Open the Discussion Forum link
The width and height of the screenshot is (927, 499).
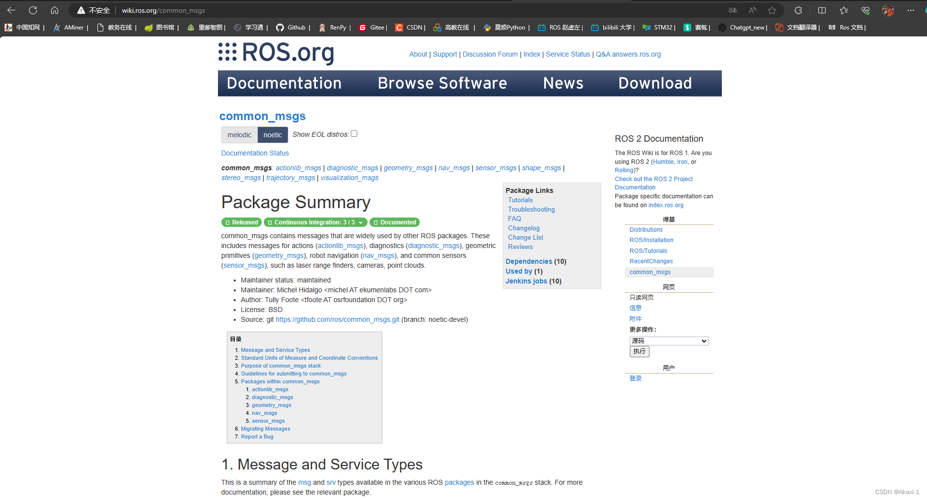[x=490, y=54]
